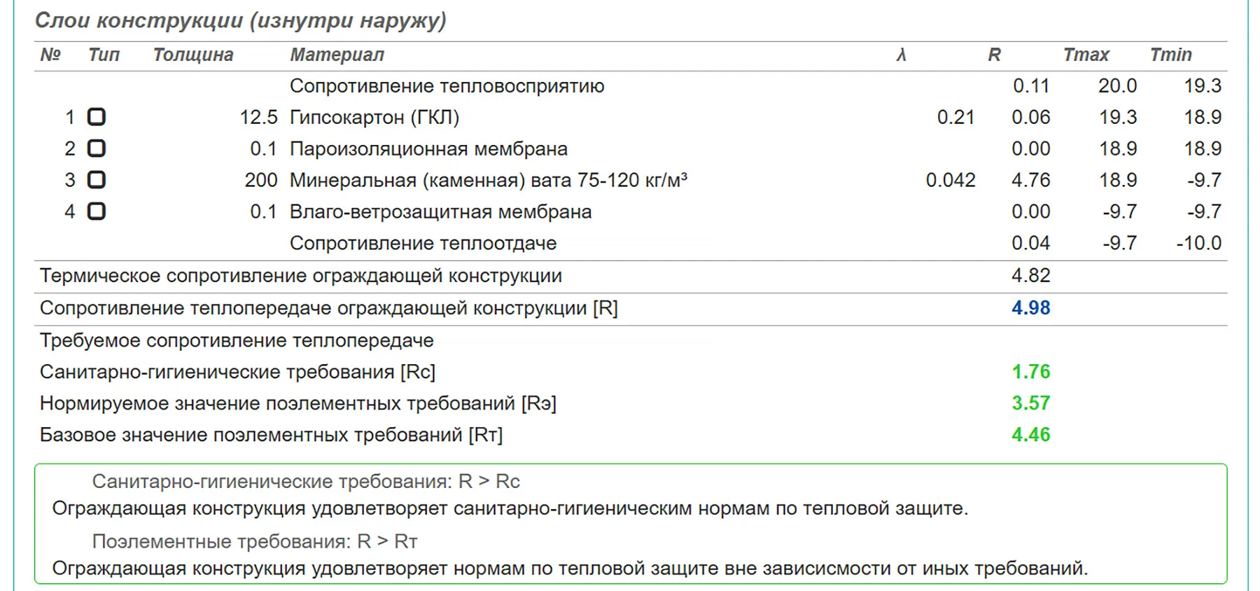Click the 200 thickness value of mineral wool
Screen dimensions: 1260x591
click(x=261, y=180)
